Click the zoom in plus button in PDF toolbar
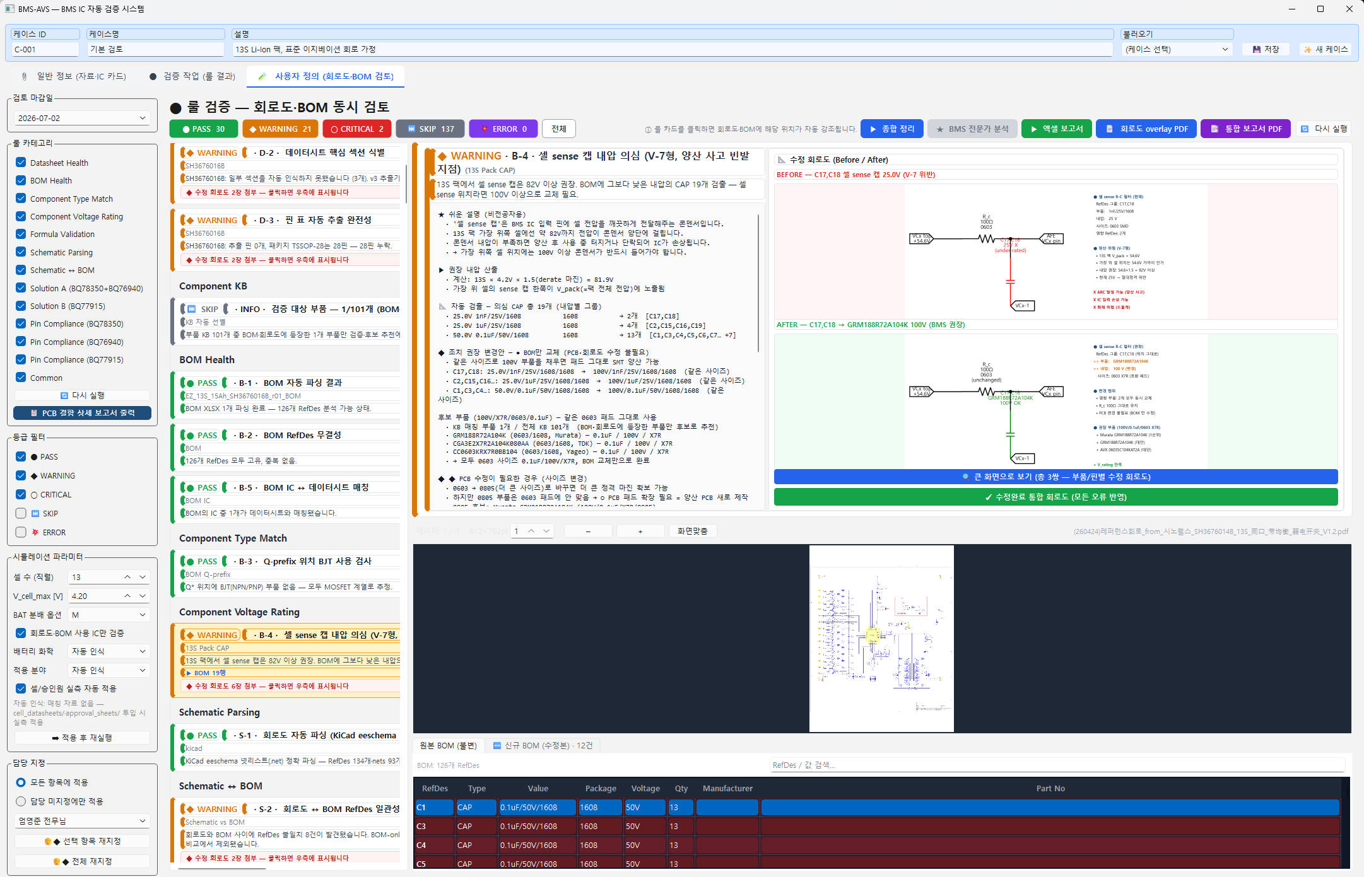 [x=640, y=531]
